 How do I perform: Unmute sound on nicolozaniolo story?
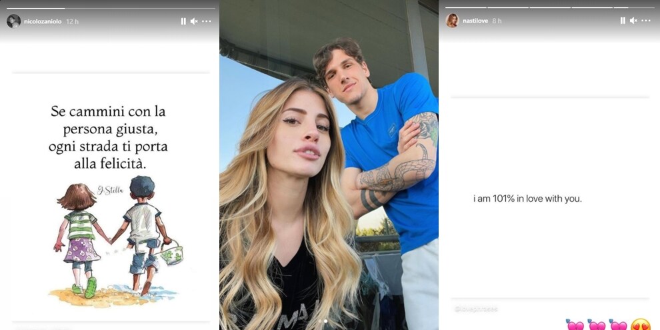click(x=194, y=21)
